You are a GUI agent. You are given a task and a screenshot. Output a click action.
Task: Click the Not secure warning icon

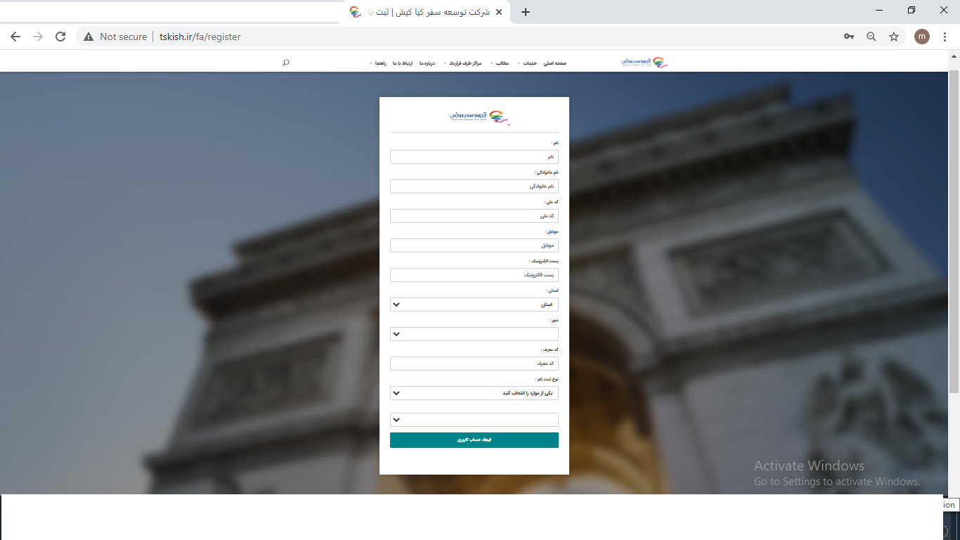pyautogui.click(x=89, y=37)
